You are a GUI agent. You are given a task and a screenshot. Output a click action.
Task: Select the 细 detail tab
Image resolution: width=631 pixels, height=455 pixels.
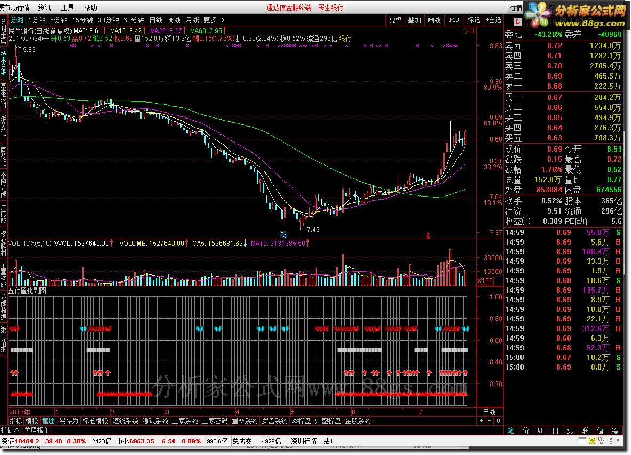pyautogui.click(x=540, y=430)
